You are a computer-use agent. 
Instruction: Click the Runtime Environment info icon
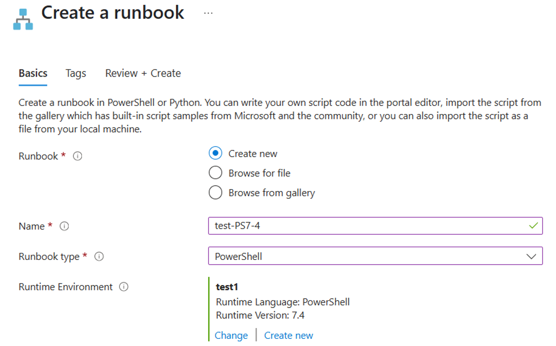[124, 287]
